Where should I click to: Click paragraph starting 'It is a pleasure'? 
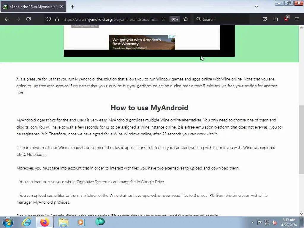[147, 86]
